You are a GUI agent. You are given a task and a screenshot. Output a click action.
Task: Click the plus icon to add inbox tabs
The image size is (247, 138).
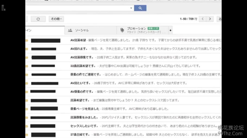coord(170,30)
